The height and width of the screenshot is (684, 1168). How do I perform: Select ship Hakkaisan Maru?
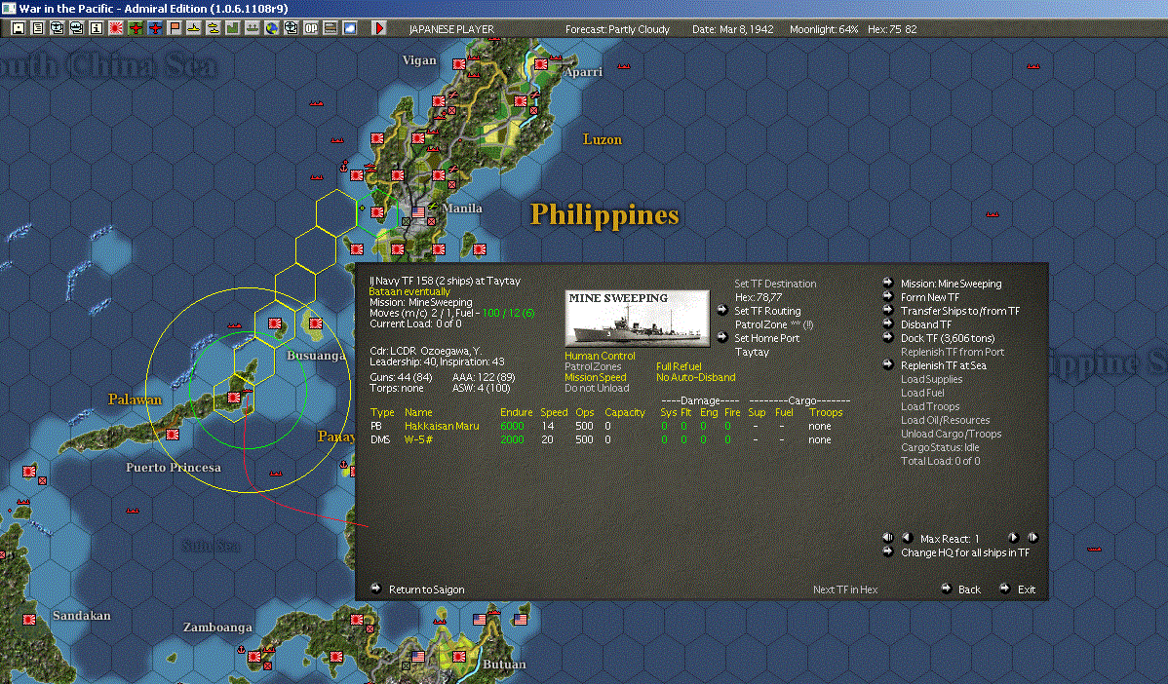[x=442, y=426]
